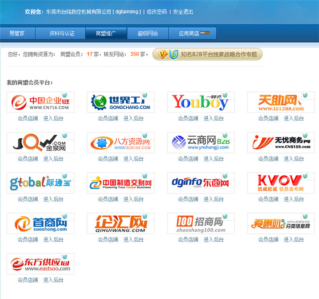This screenshot has width=319, height=299.
Task: Open the 资料与认证 tab
Action: [x=62, y=34]
